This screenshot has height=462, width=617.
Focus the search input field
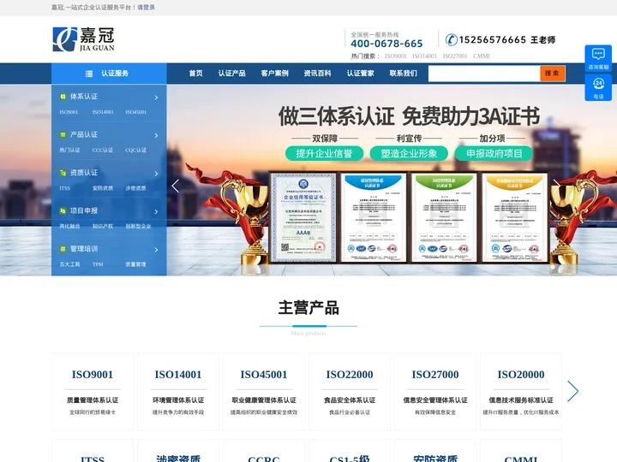(x=484, y=74)
